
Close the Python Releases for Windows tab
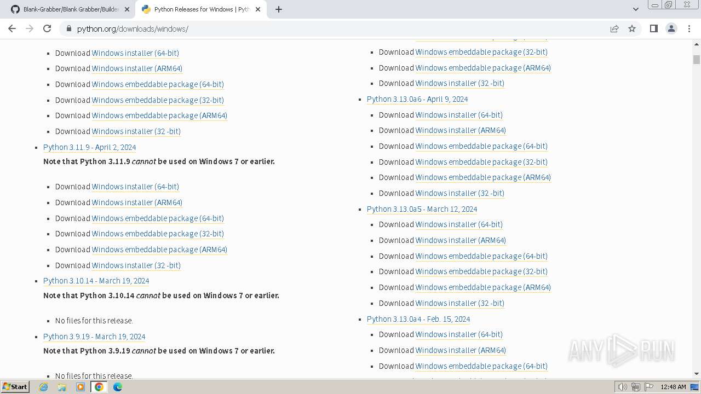[x=258, y=9]
